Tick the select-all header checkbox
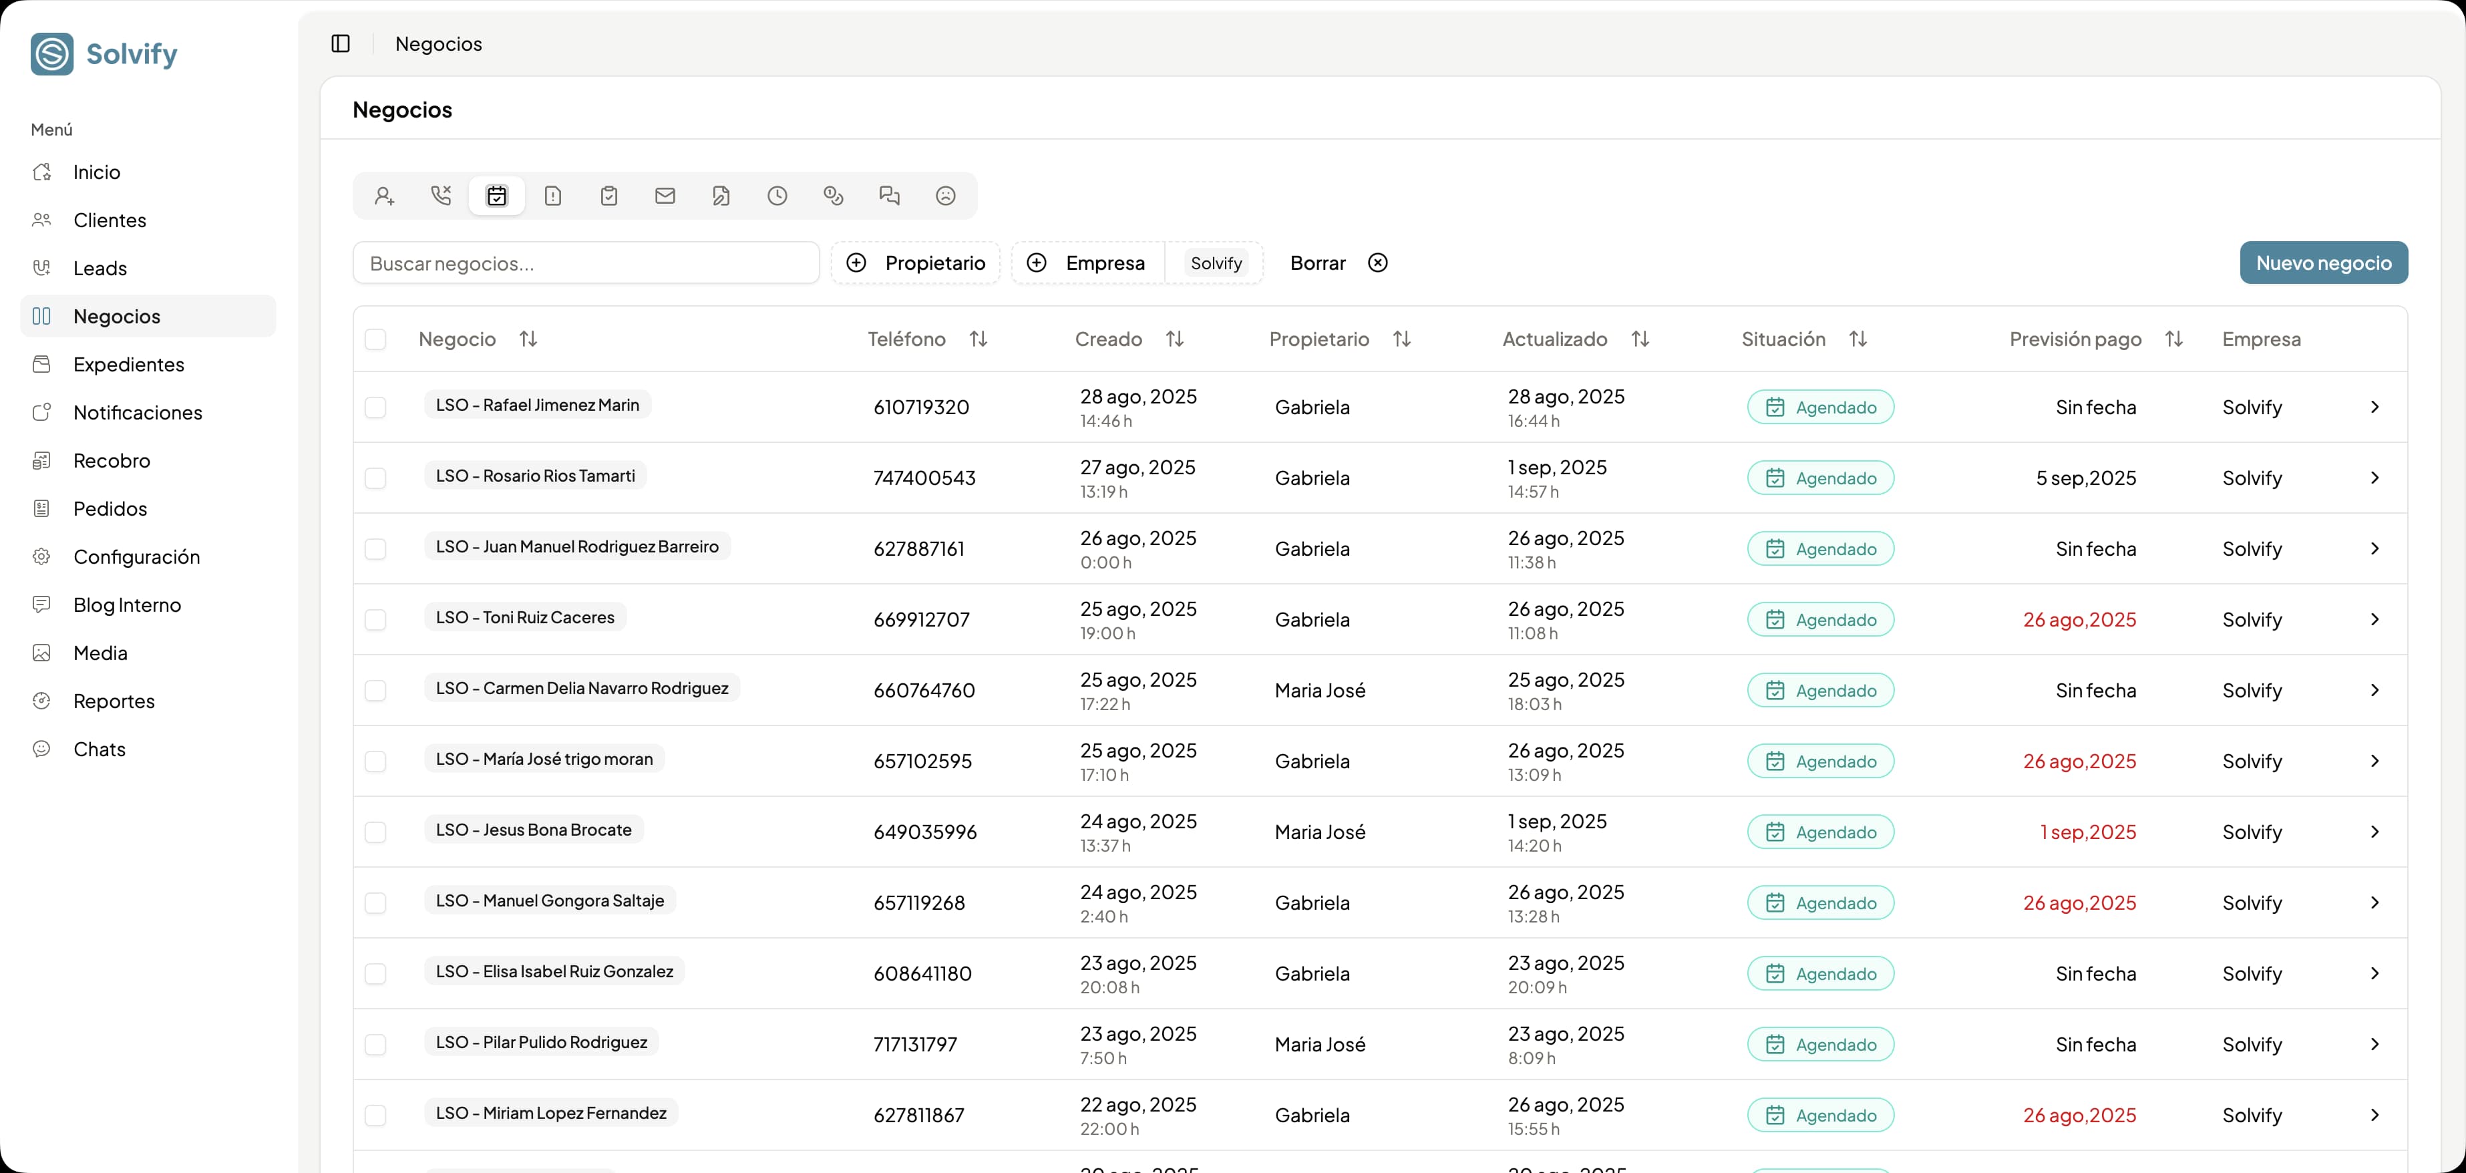The width and height of the screenshot is (2466, 1173). point(375,339)
